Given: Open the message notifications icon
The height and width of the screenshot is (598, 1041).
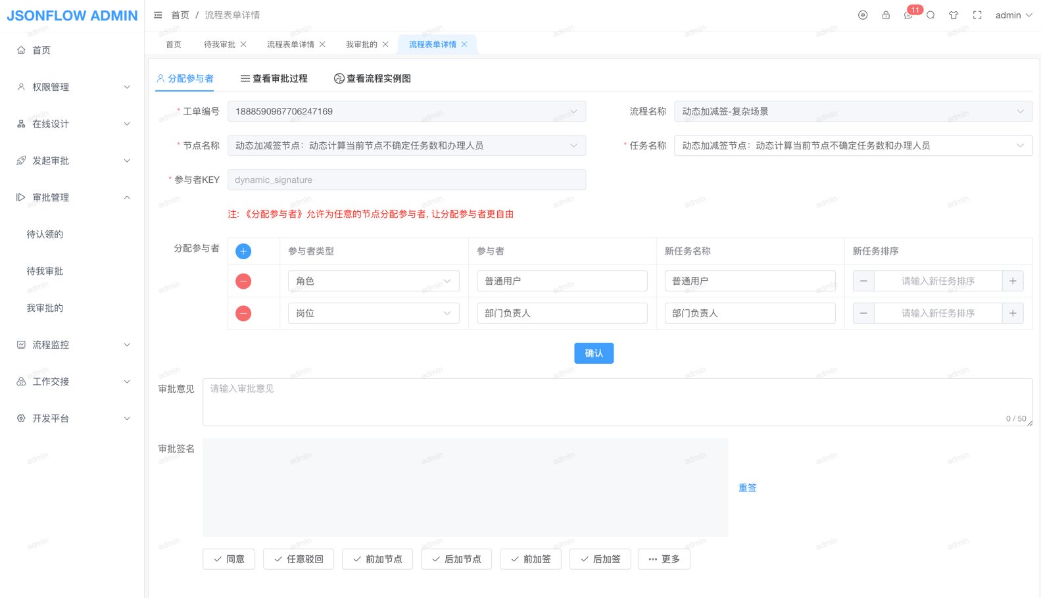Looking at the screenshot, I should coord(908,15).
